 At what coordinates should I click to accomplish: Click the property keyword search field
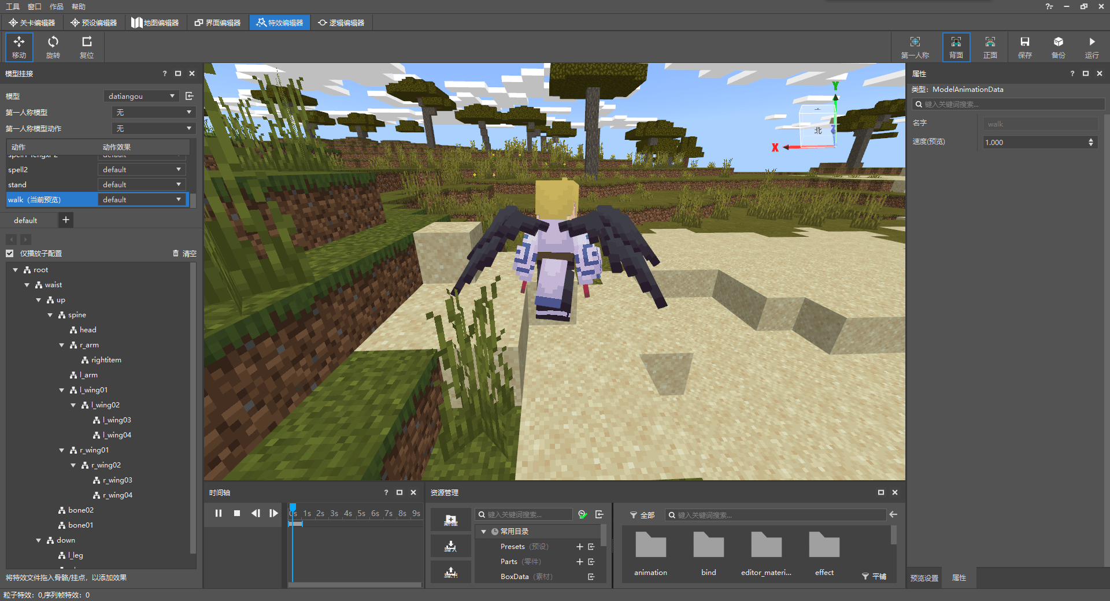tap(1008, 105)
